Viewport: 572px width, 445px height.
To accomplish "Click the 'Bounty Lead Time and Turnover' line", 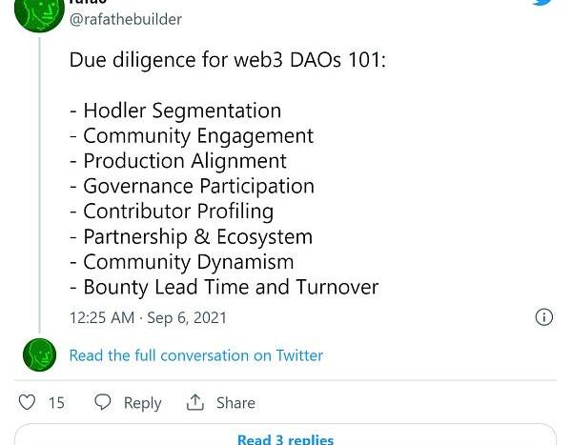I will [224, 287].
